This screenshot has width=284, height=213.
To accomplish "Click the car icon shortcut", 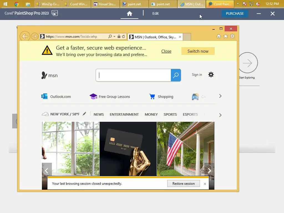I will click(195, 97).
